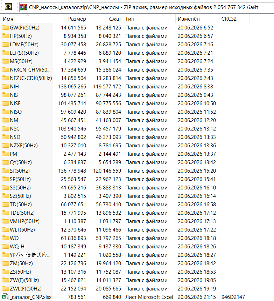The image size is (274, 301).
Task: Select NZXF(50Hz) folder icon
Action: (x=6, y=146)
